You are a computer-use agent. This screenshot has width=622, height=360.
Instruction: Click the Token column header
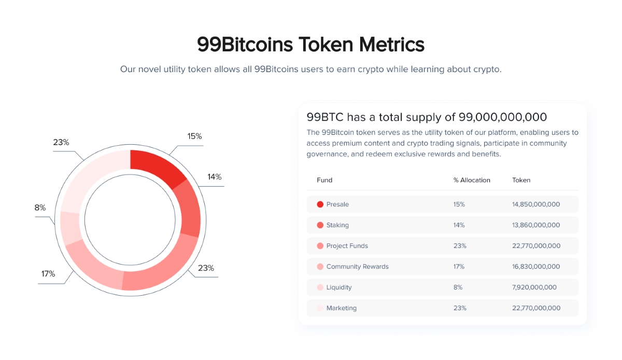pos(521,180)
